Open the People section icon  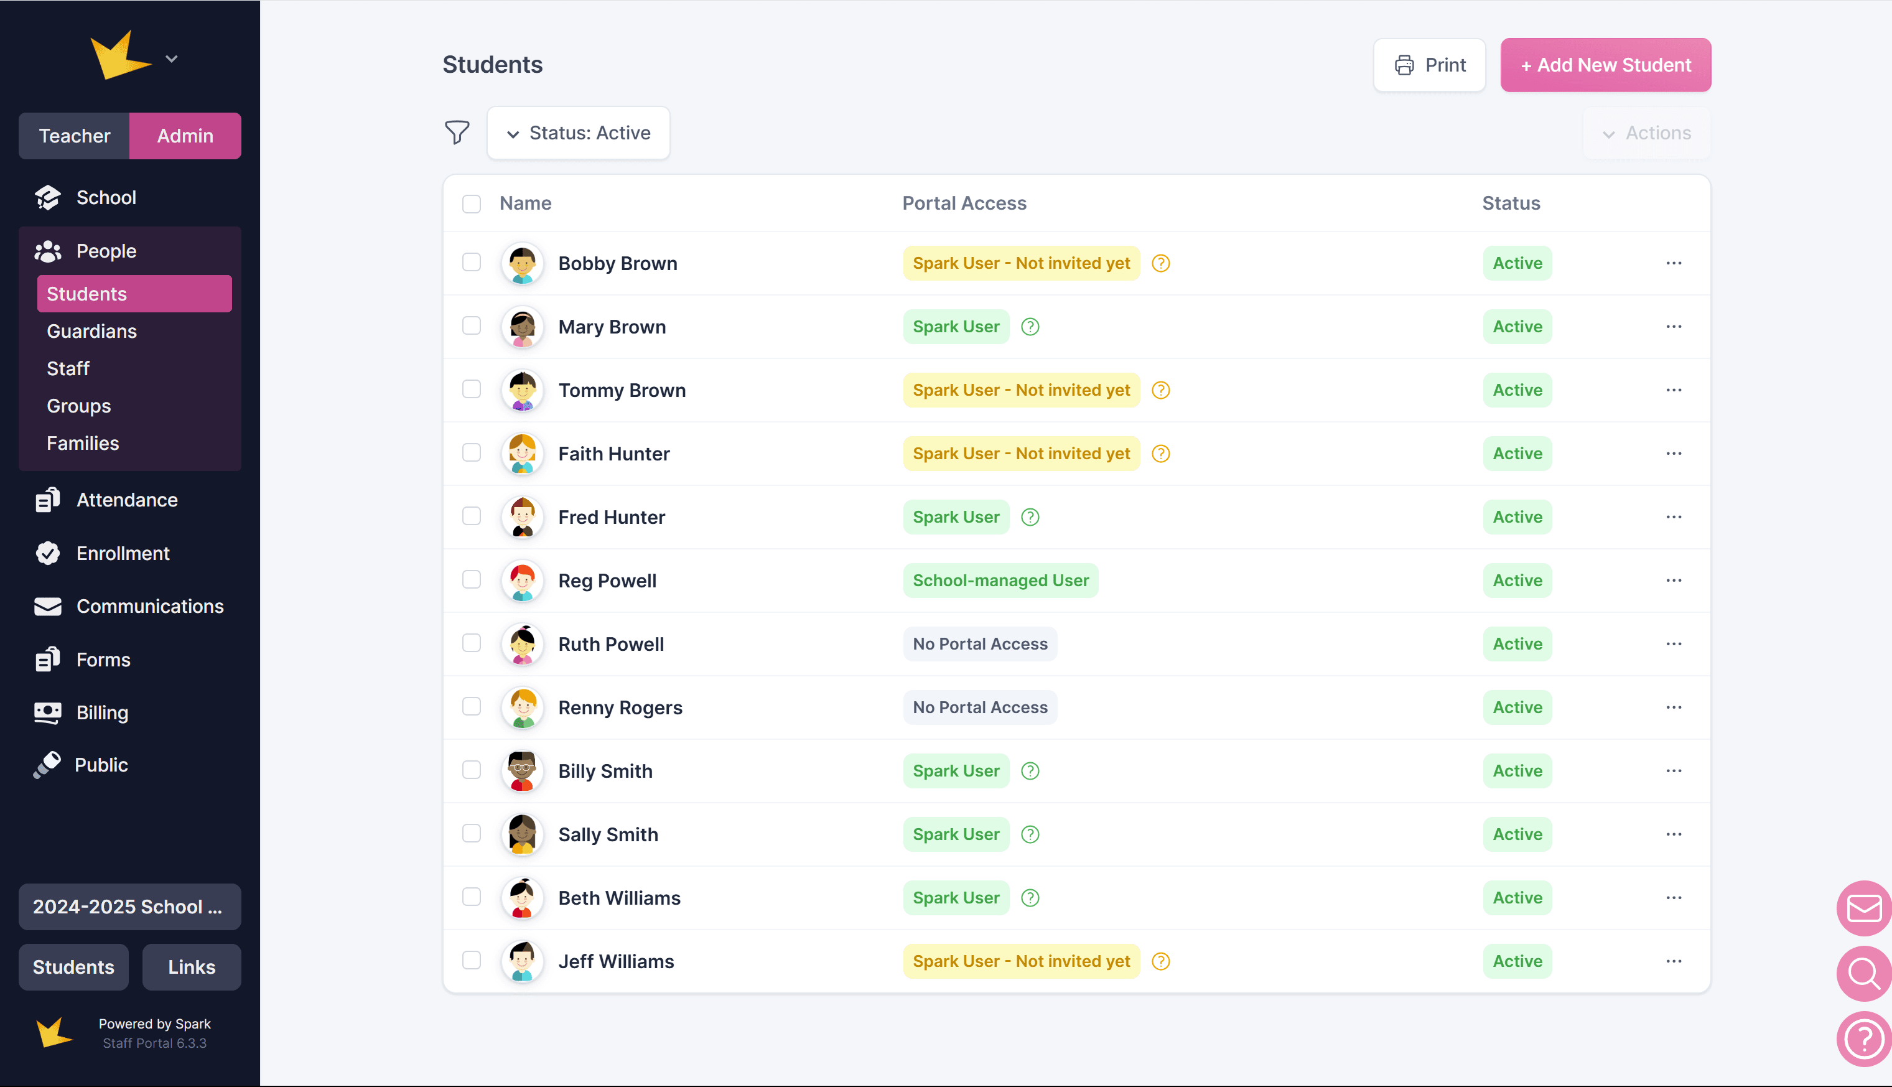pos(47,251)
